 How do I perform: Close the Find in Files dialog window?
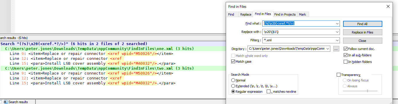(x=388, y=6)
